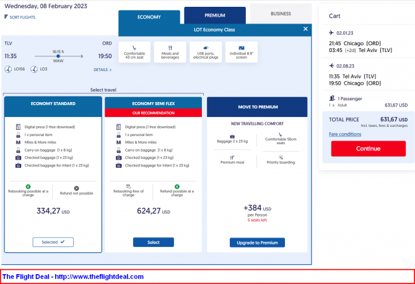Click the Continue button in cart
The image size is (415, 284).
(x=368, y=148)
